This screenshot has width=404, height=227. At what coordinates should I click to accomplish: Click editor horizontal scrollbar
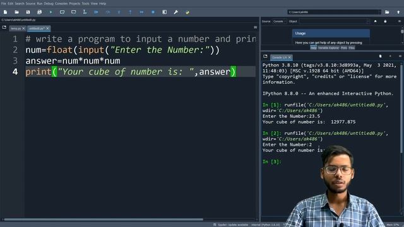[x=104, y=219]
